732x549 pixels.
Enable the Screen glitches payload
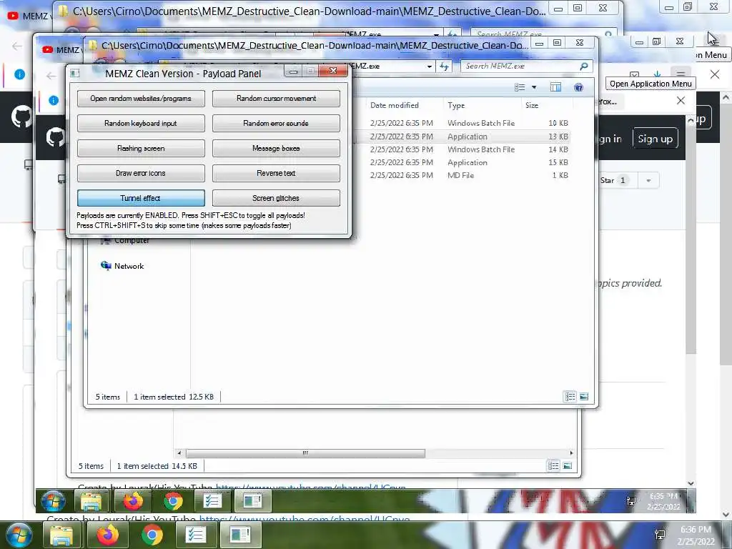coord(276,198)
